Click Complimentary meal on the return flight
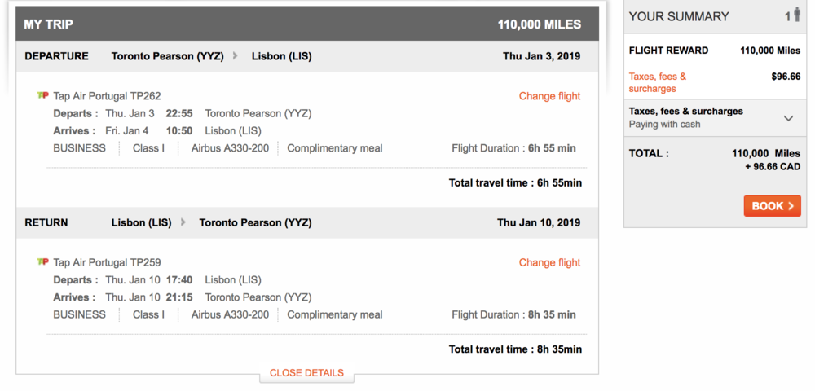The width and height of the screenshot is (815, 391). (335, 314)
